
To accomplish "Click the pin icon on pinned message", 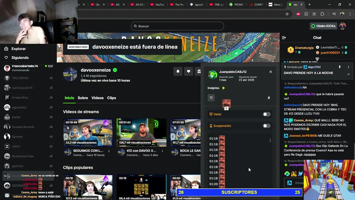I will tap(339, 67).
